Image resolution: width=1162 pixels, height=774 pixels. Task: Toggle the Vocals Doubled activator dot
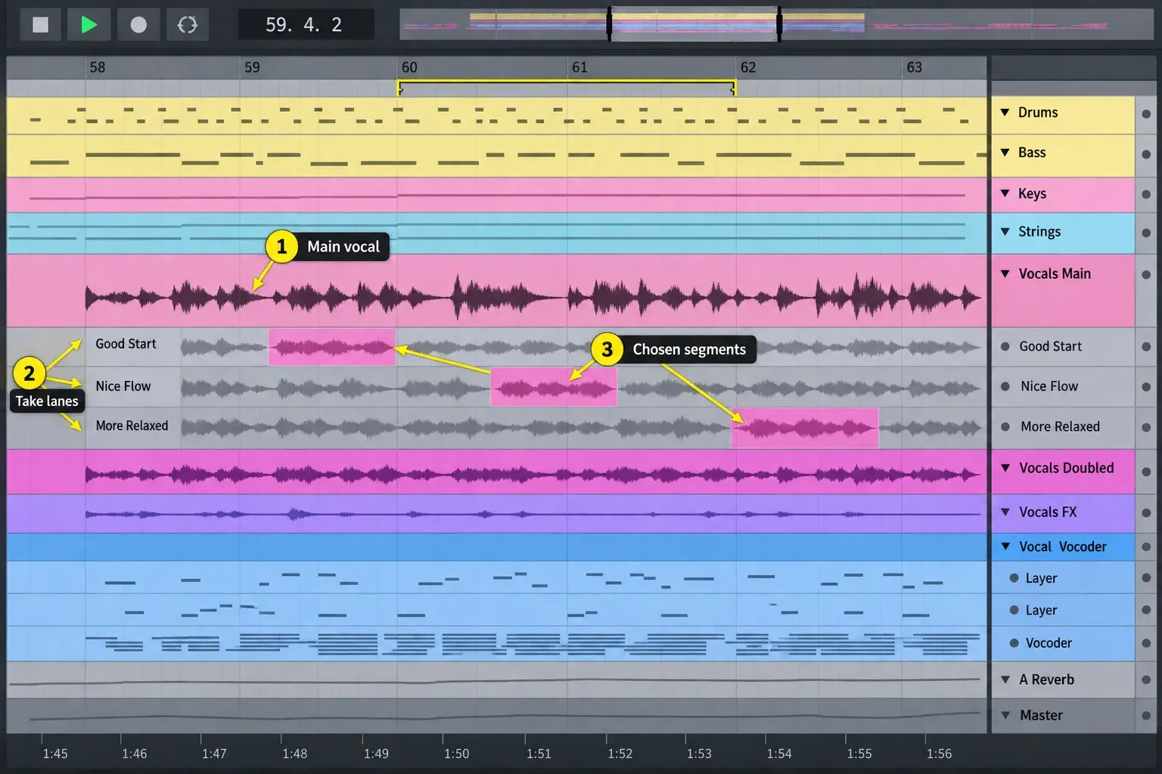[1146, 472]
